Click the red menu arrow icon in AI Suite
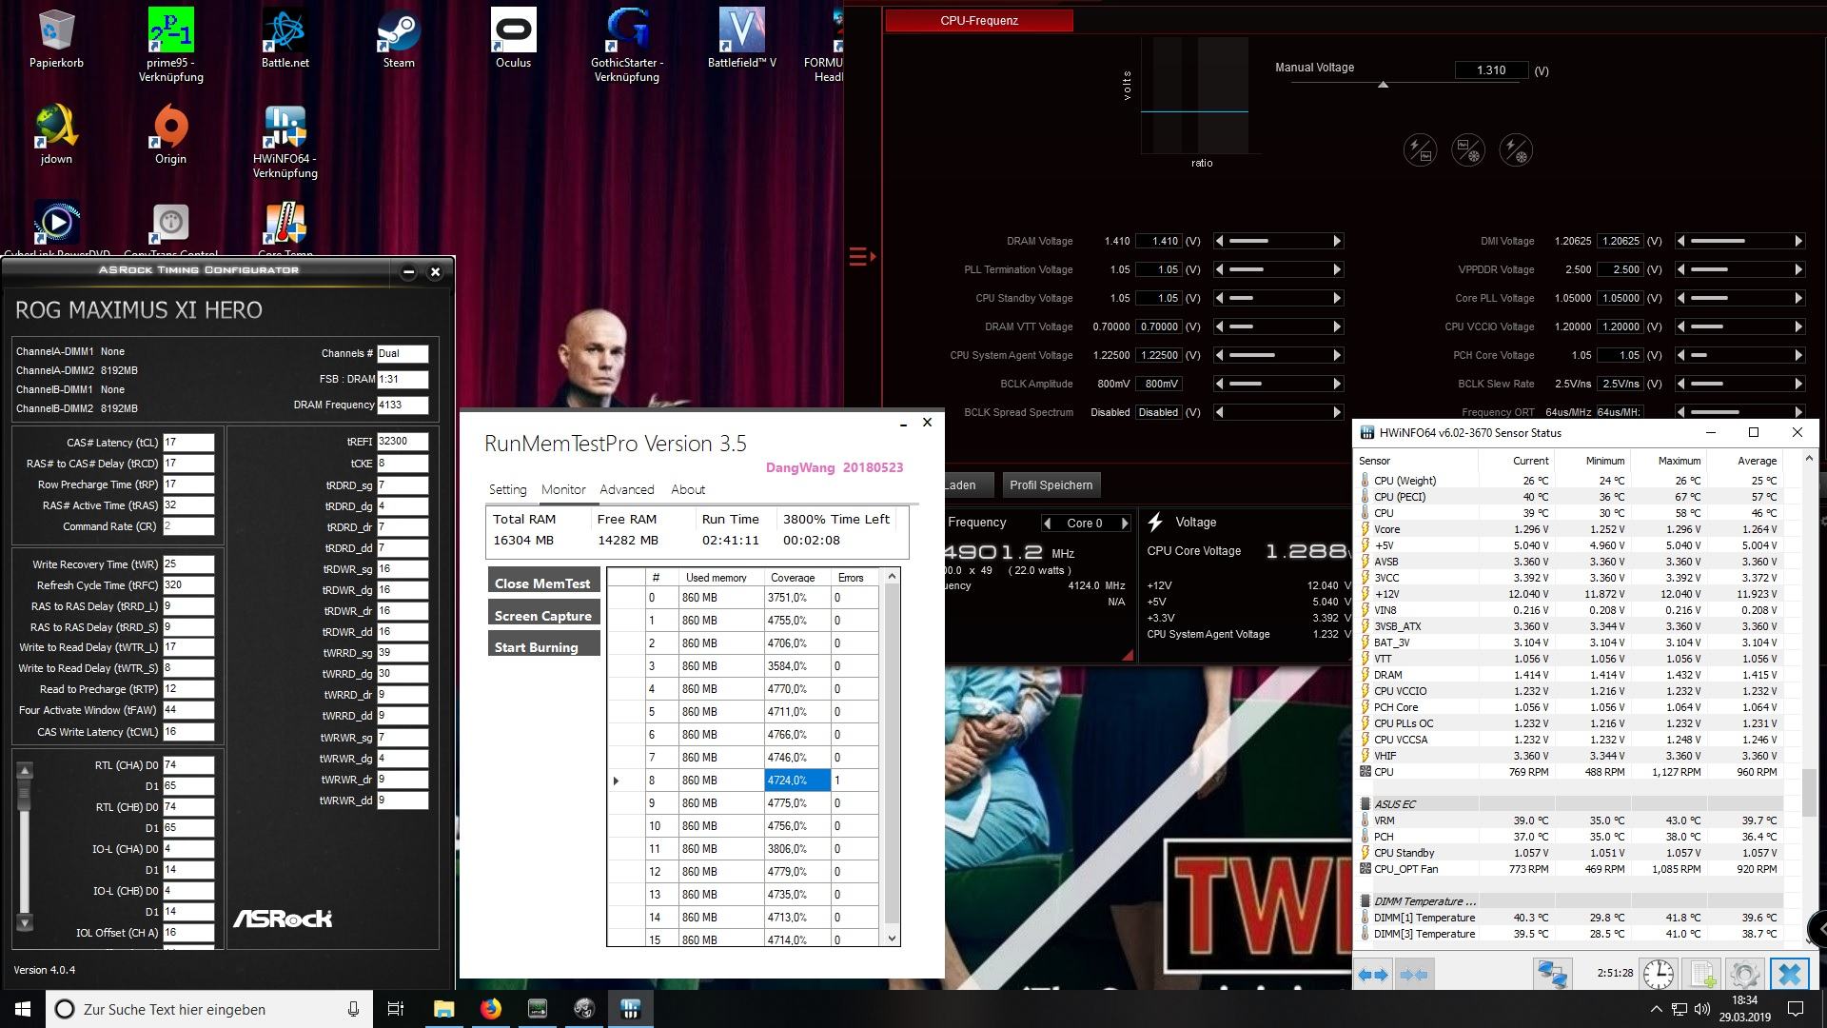 861,256
